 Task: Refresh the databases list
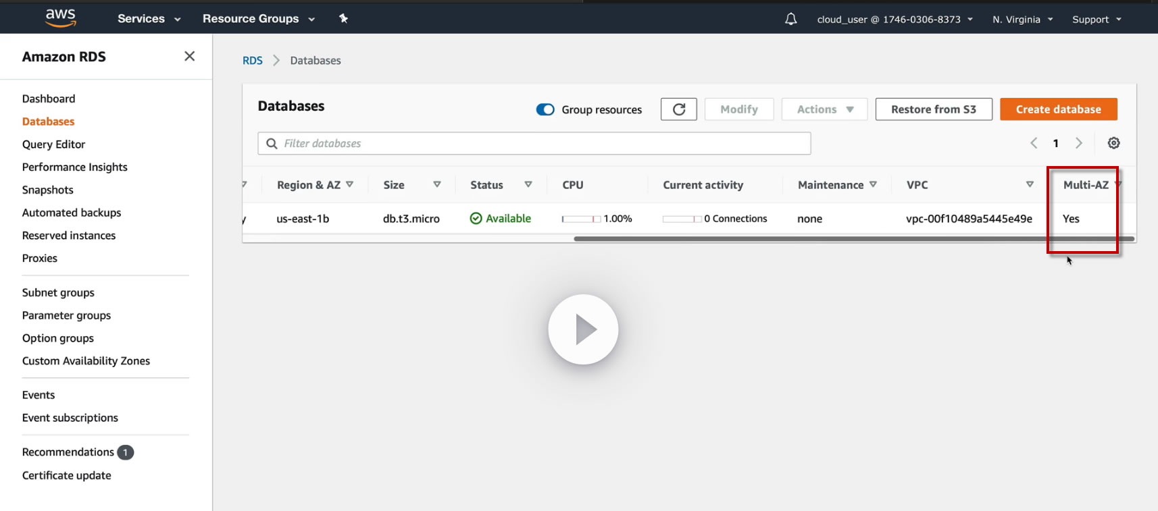(x=679, y=109)
